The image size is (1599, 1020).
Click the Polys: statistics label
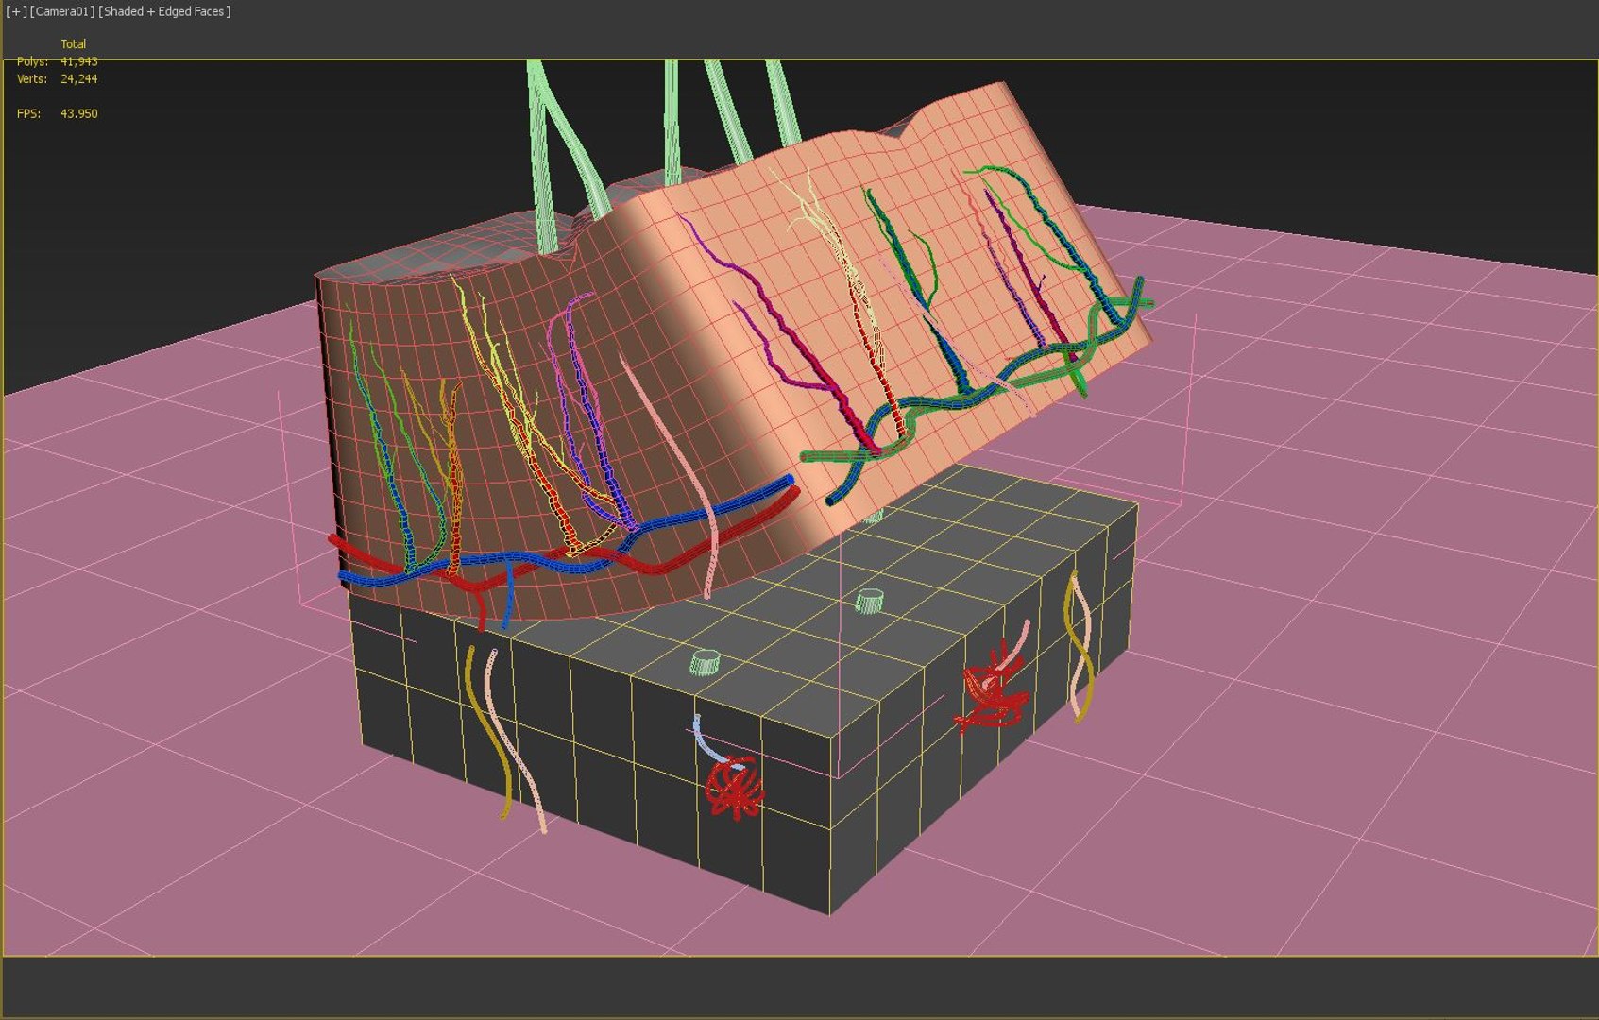click(32, 61)
